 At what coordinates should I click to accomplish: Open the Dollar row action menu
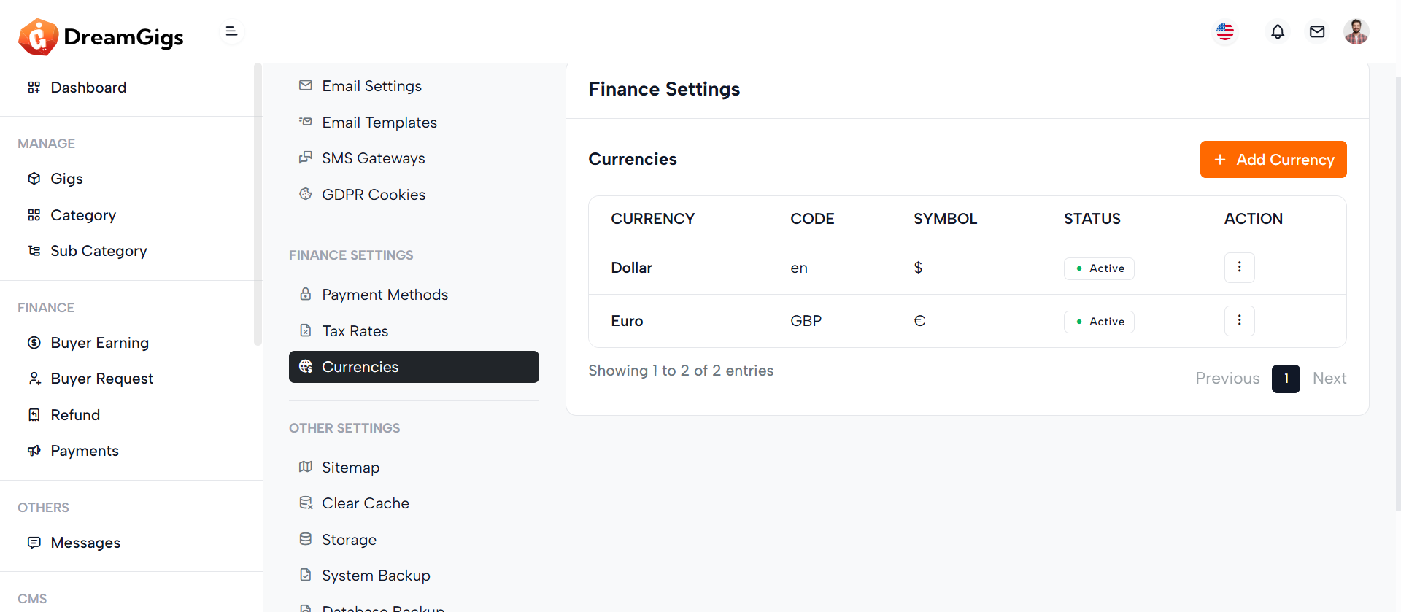(1239, 268)
